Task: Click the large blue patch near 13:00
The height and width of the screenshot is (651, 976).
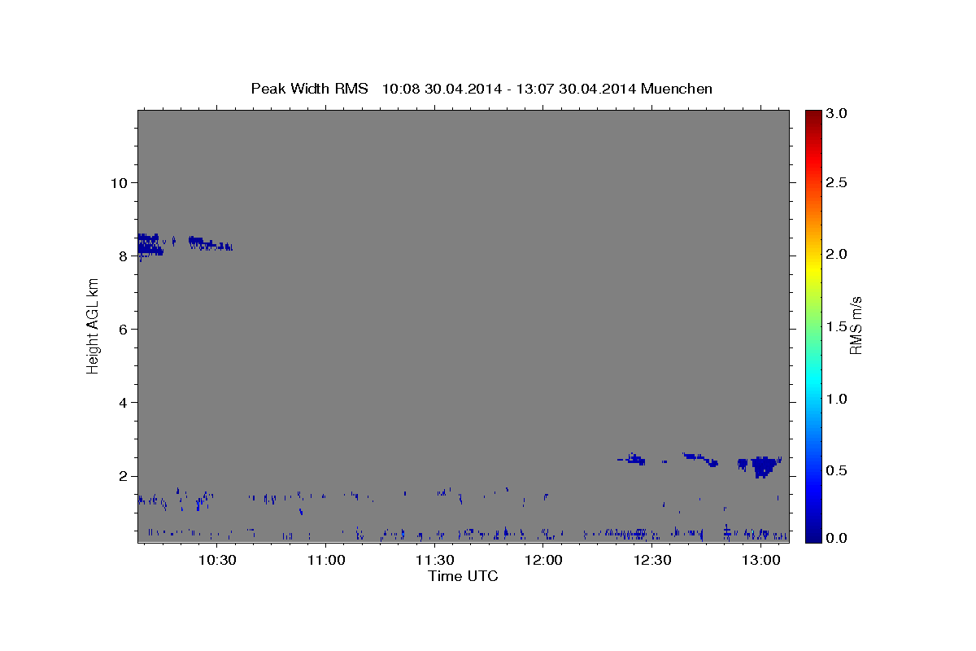Action: point(763,467)
